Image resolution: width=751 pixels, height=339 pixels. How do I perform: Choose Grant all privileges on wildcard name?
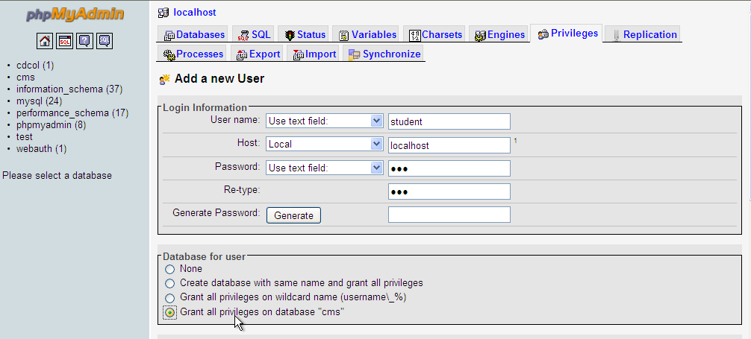click(169, 297)
